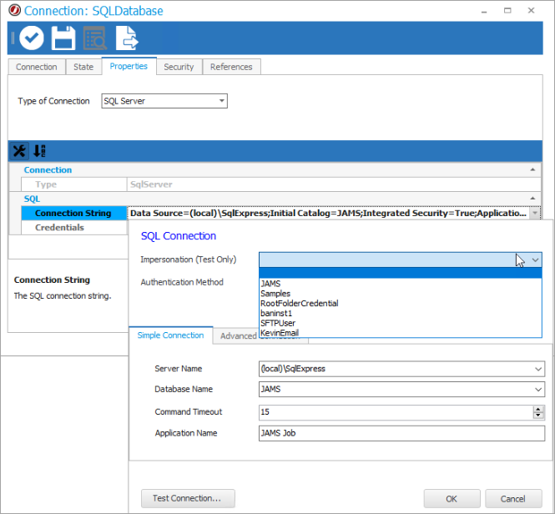Click the Test Connection button
Viewport: 555px width, 514px height.
click(188, 498)
